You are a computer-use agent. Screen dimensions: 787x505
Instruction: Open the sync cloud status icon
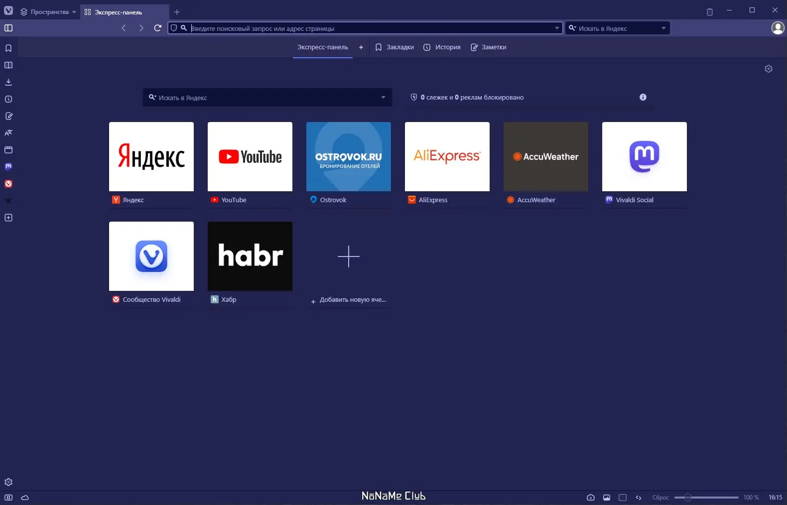pos(25,498)
